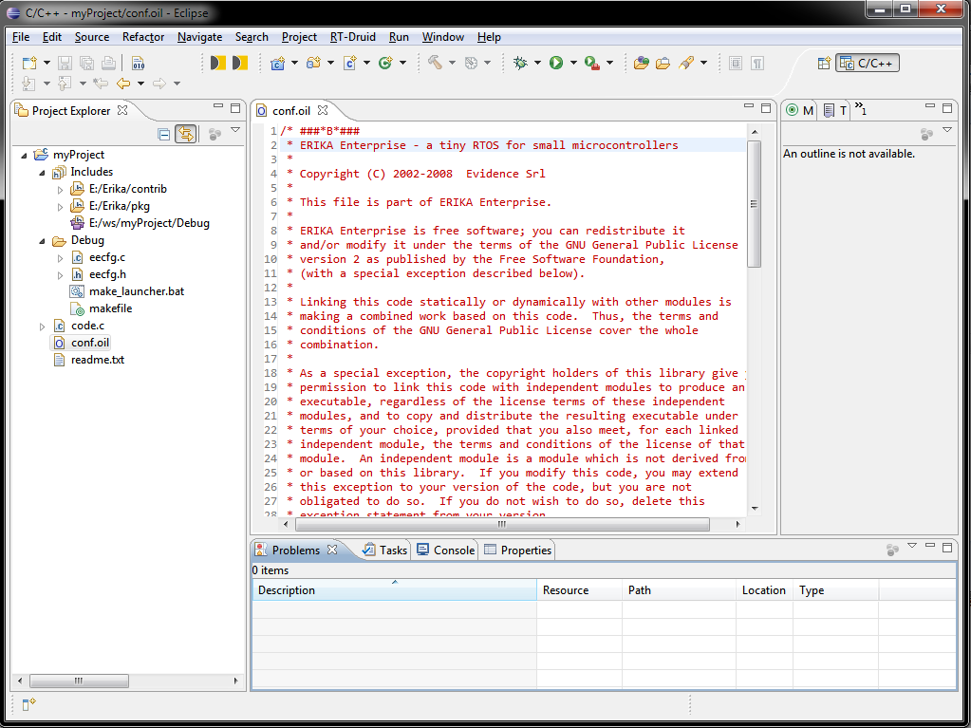Viewport: 971px width, 728px height.
Task: Open dropdown arrow beside Debug bug icon
Action: tap(537, 63)
